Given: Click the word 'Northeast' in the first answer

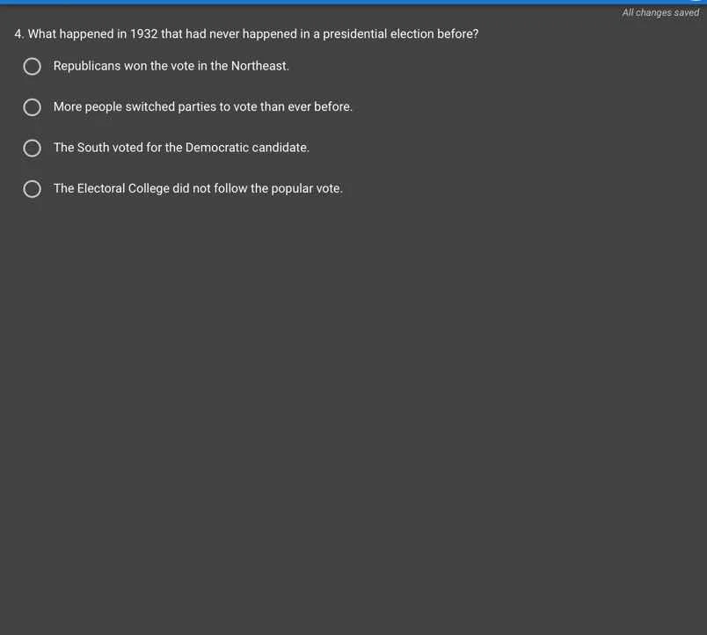Looking at the screenshot, I should (259, 66).
